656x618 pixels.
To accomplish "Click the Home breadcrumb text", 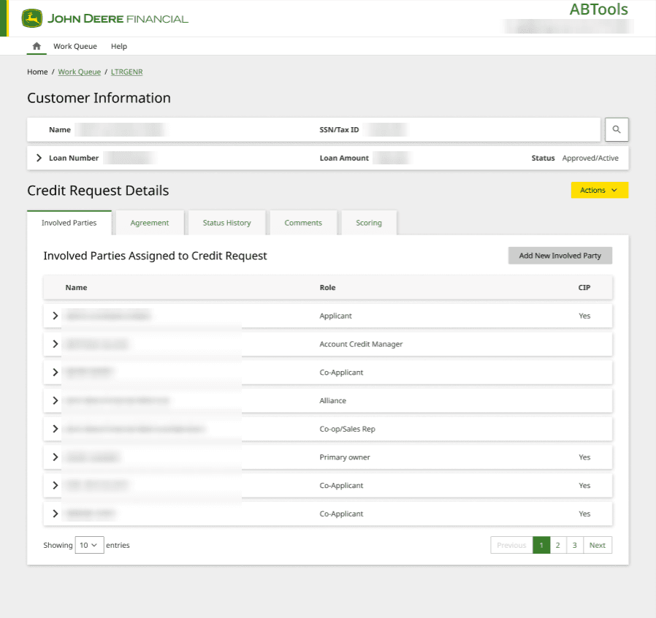I will (x=37, y=72).
